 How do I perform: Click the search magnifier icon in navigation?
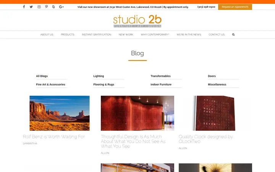233,34
